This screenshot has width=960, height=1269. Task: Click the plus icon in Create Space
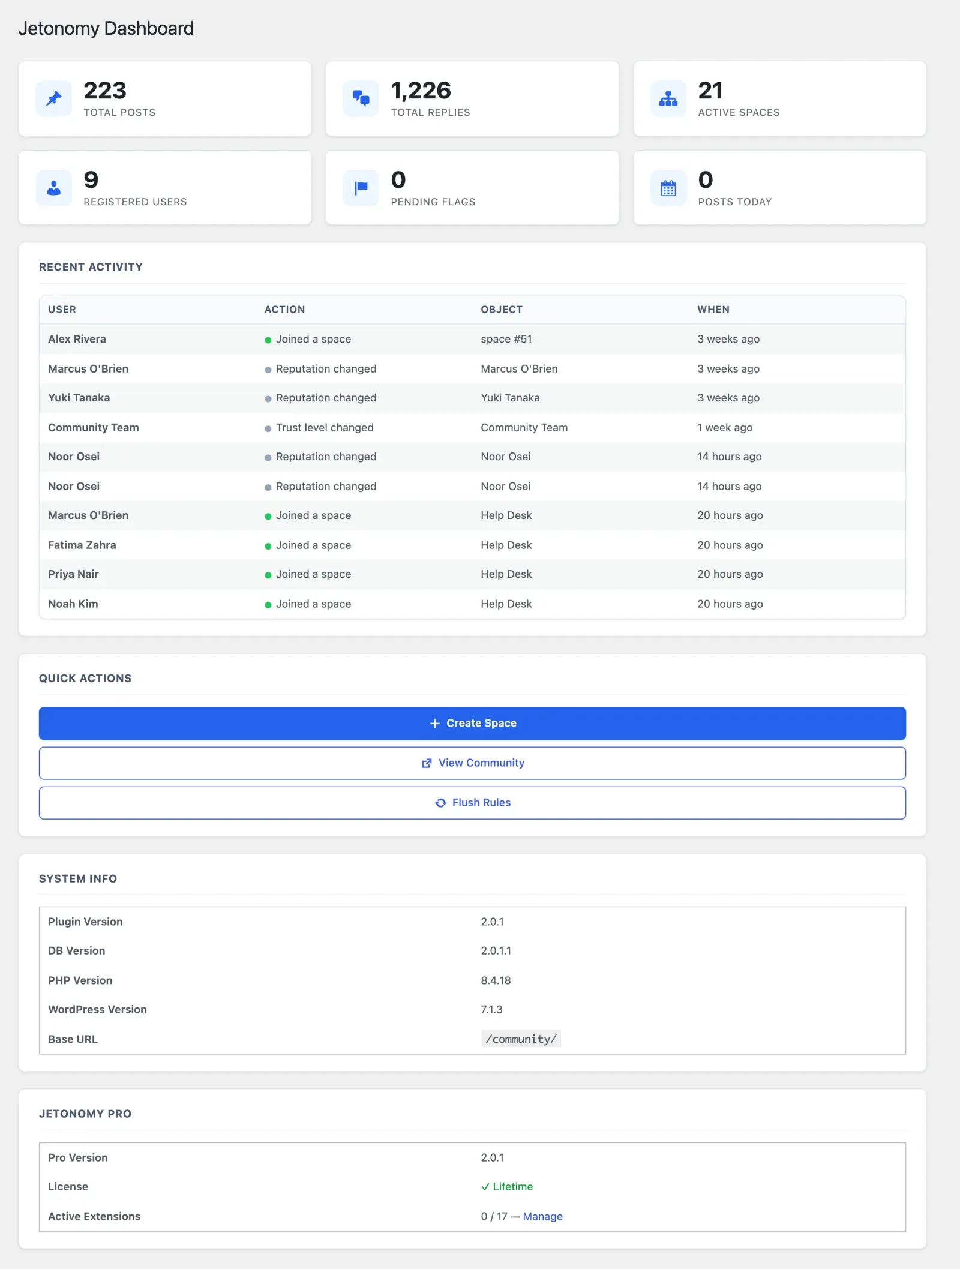(x=435, y=724)
